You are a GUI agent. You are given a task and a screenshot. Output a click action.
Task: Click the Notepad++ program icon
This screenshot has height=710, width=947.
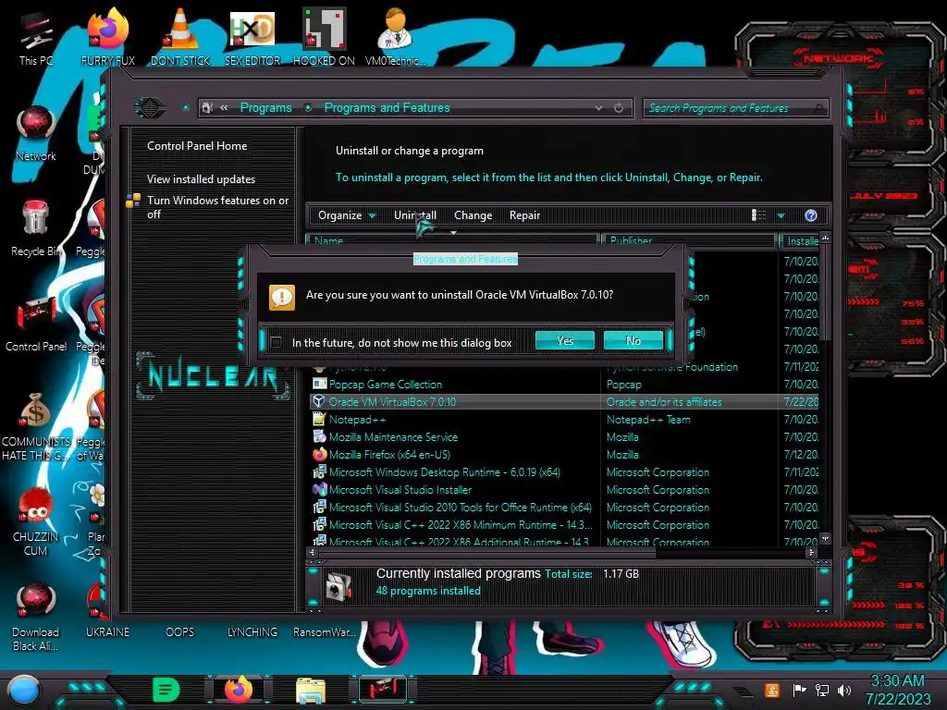pyautogui.click(x=319, y=419)
